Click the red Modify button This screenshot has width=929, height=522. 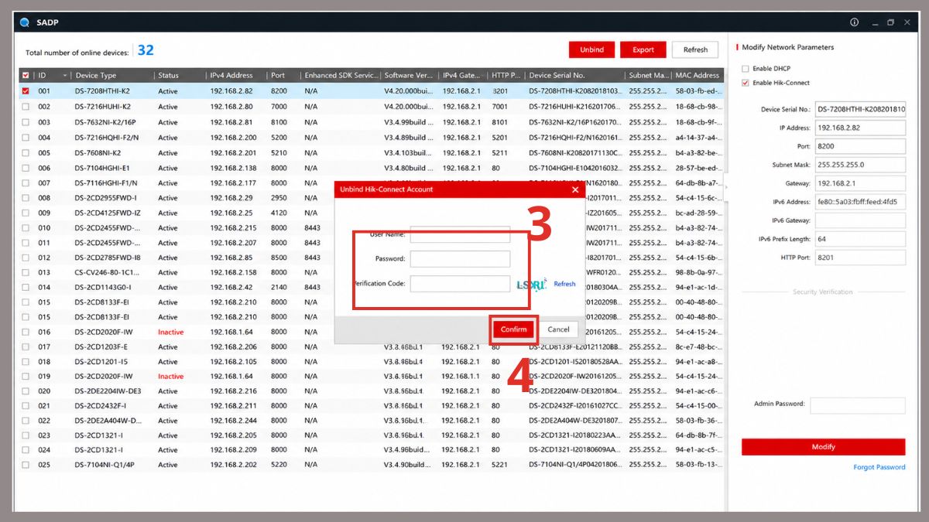(x=823, y=447)
